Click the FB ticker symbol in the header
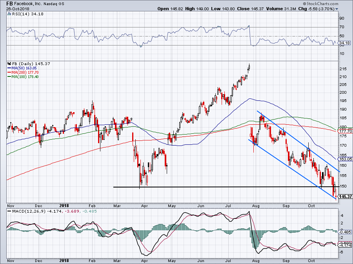 click(9, 4)
